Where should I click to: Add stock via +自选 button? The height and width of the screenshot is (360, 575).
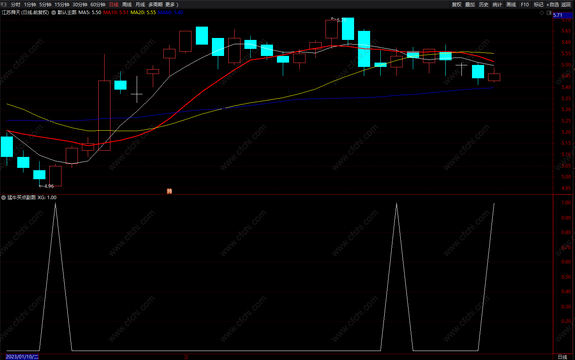(553, 5)
